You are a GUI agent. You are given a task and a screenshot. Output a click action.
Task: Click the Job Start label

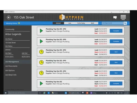click(8, 53)
